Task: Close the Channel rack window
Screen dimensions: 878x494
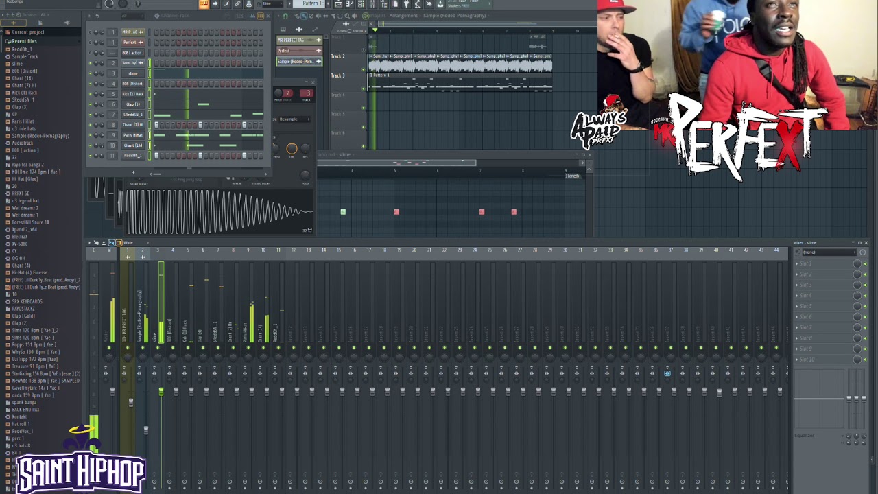Action: (x=268, y=16)
